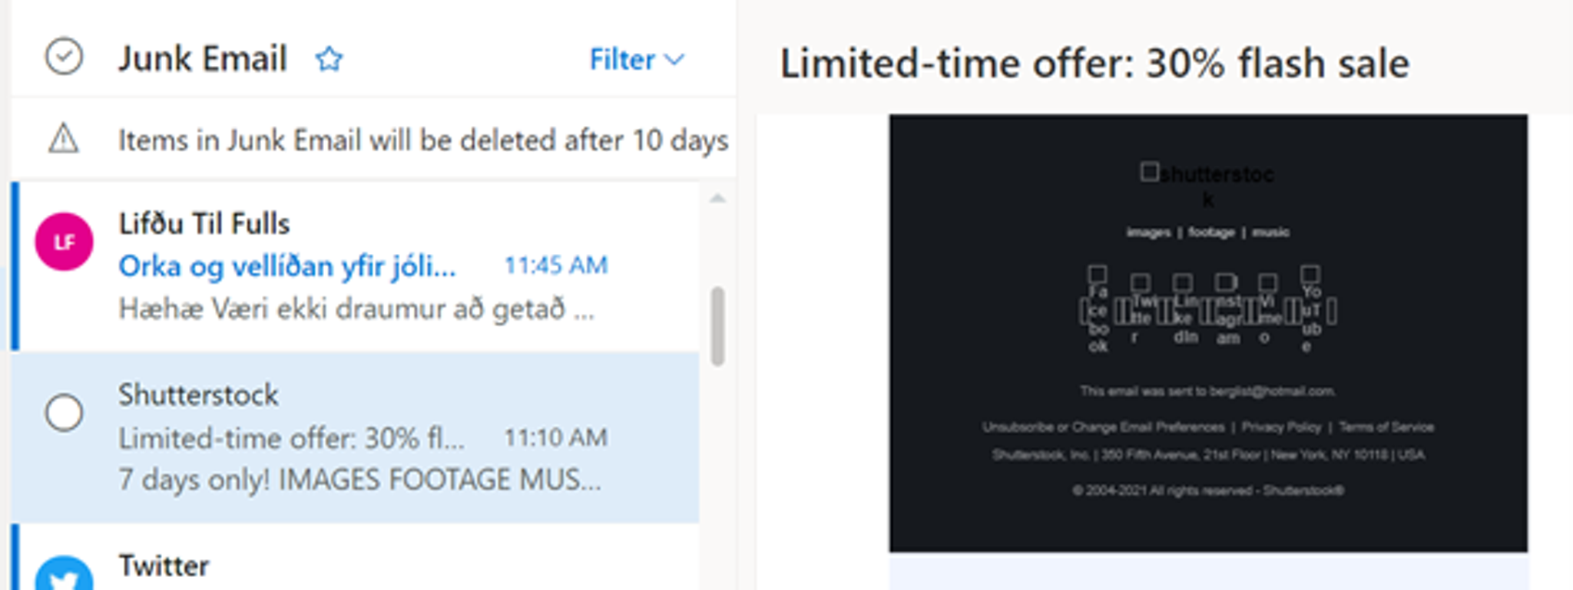
Task: Click the message list scroll-up arrow
Action: 717,199
